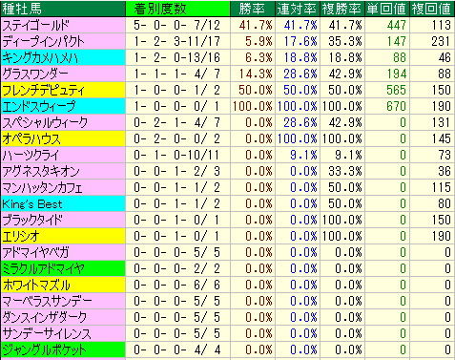Click ディープインパクト record 1-2-3-11/17
455x360 pixels.
pyautogui.click(x=176, y=41)
